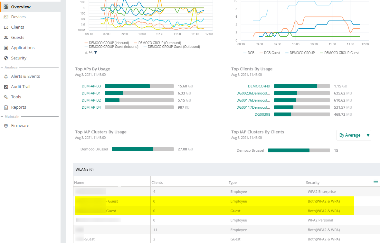This screenshot has height=243, width=380.
Task: Click the Tools wrench icon
Action: coord(6,97)
